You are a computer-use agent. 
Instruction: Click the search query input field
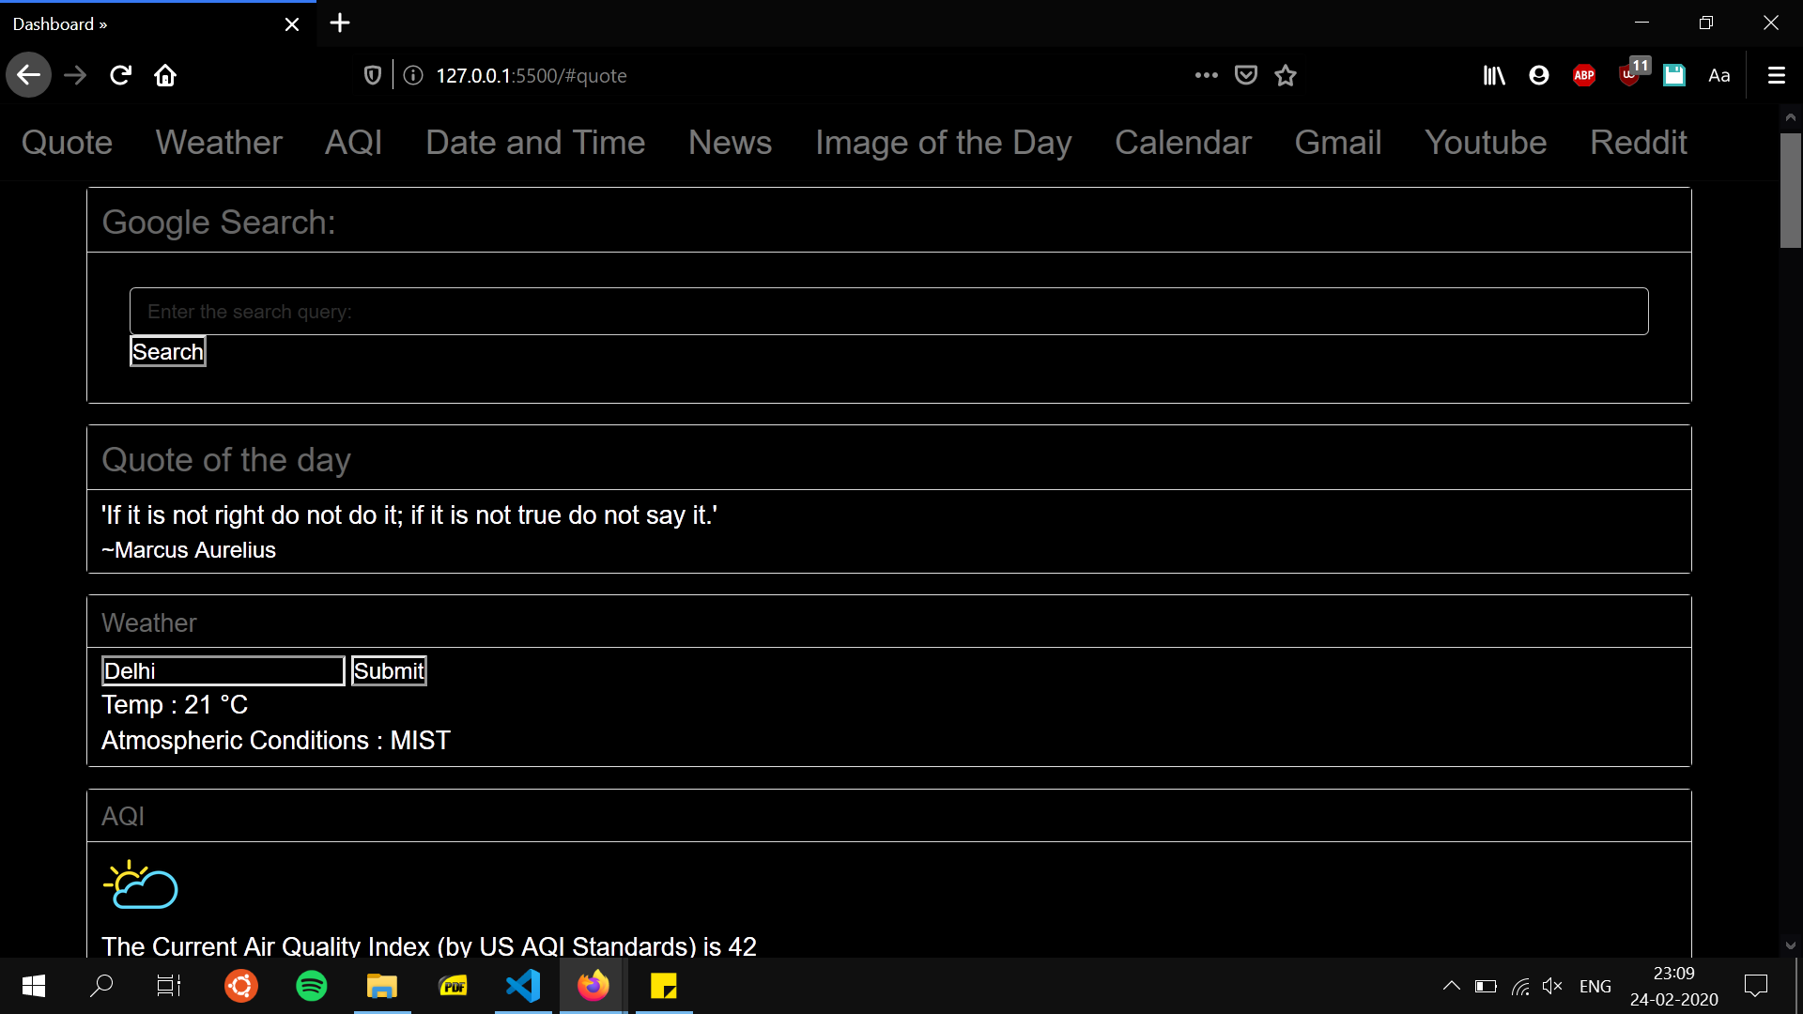click(888, 312)
